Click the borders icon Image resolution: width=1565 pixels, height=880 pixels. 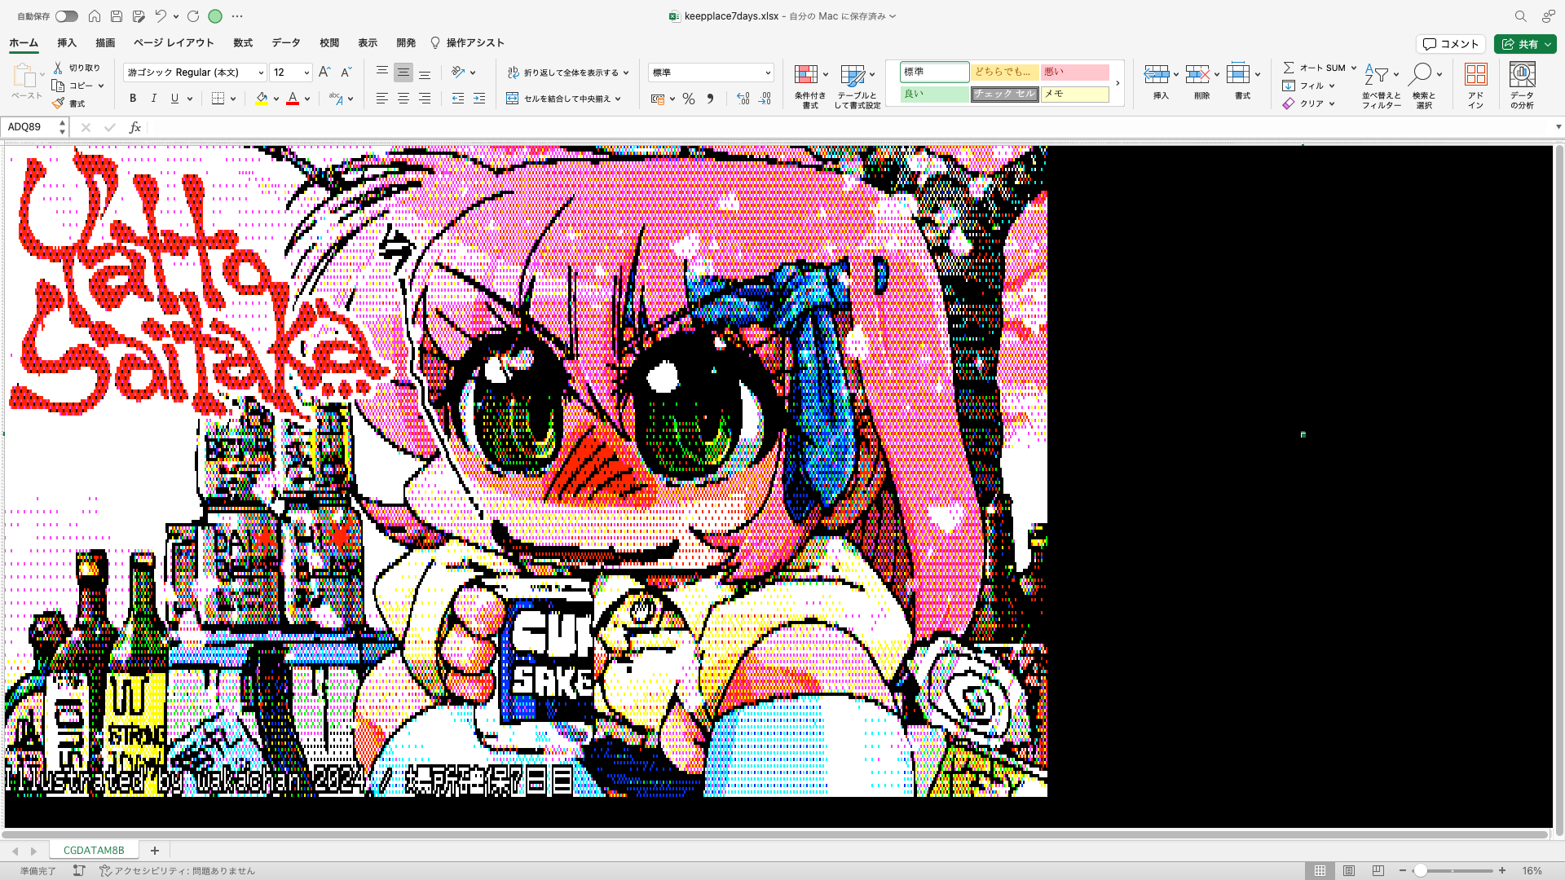click(x=218, y=99)
